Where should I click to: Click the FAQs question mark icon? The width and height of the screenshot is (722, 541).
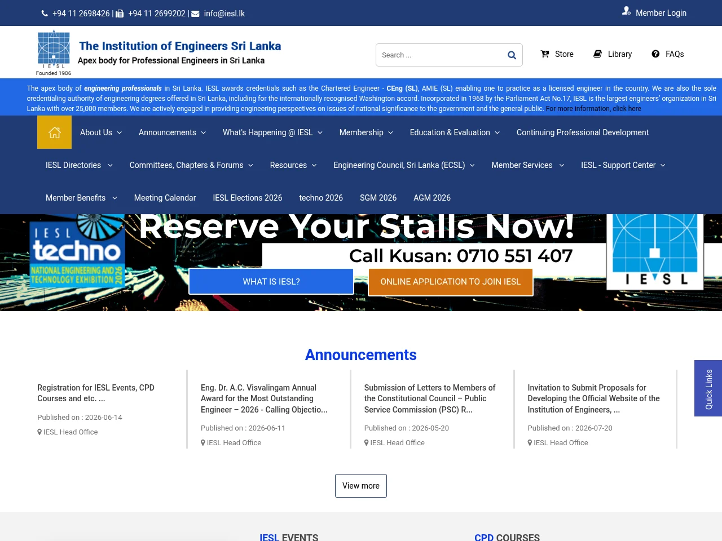coord(655,54)
